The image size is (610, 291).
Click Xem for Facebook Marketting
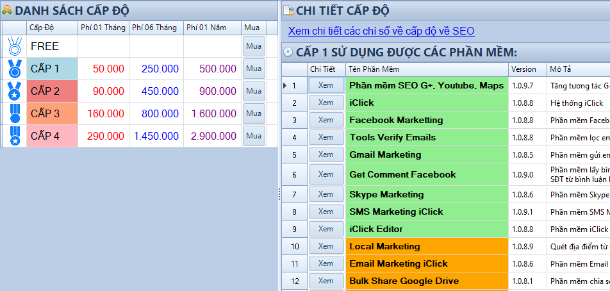(326, 120)
